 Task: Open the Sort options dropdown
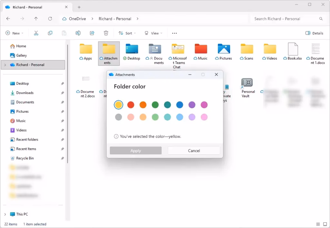click(127, 33)
